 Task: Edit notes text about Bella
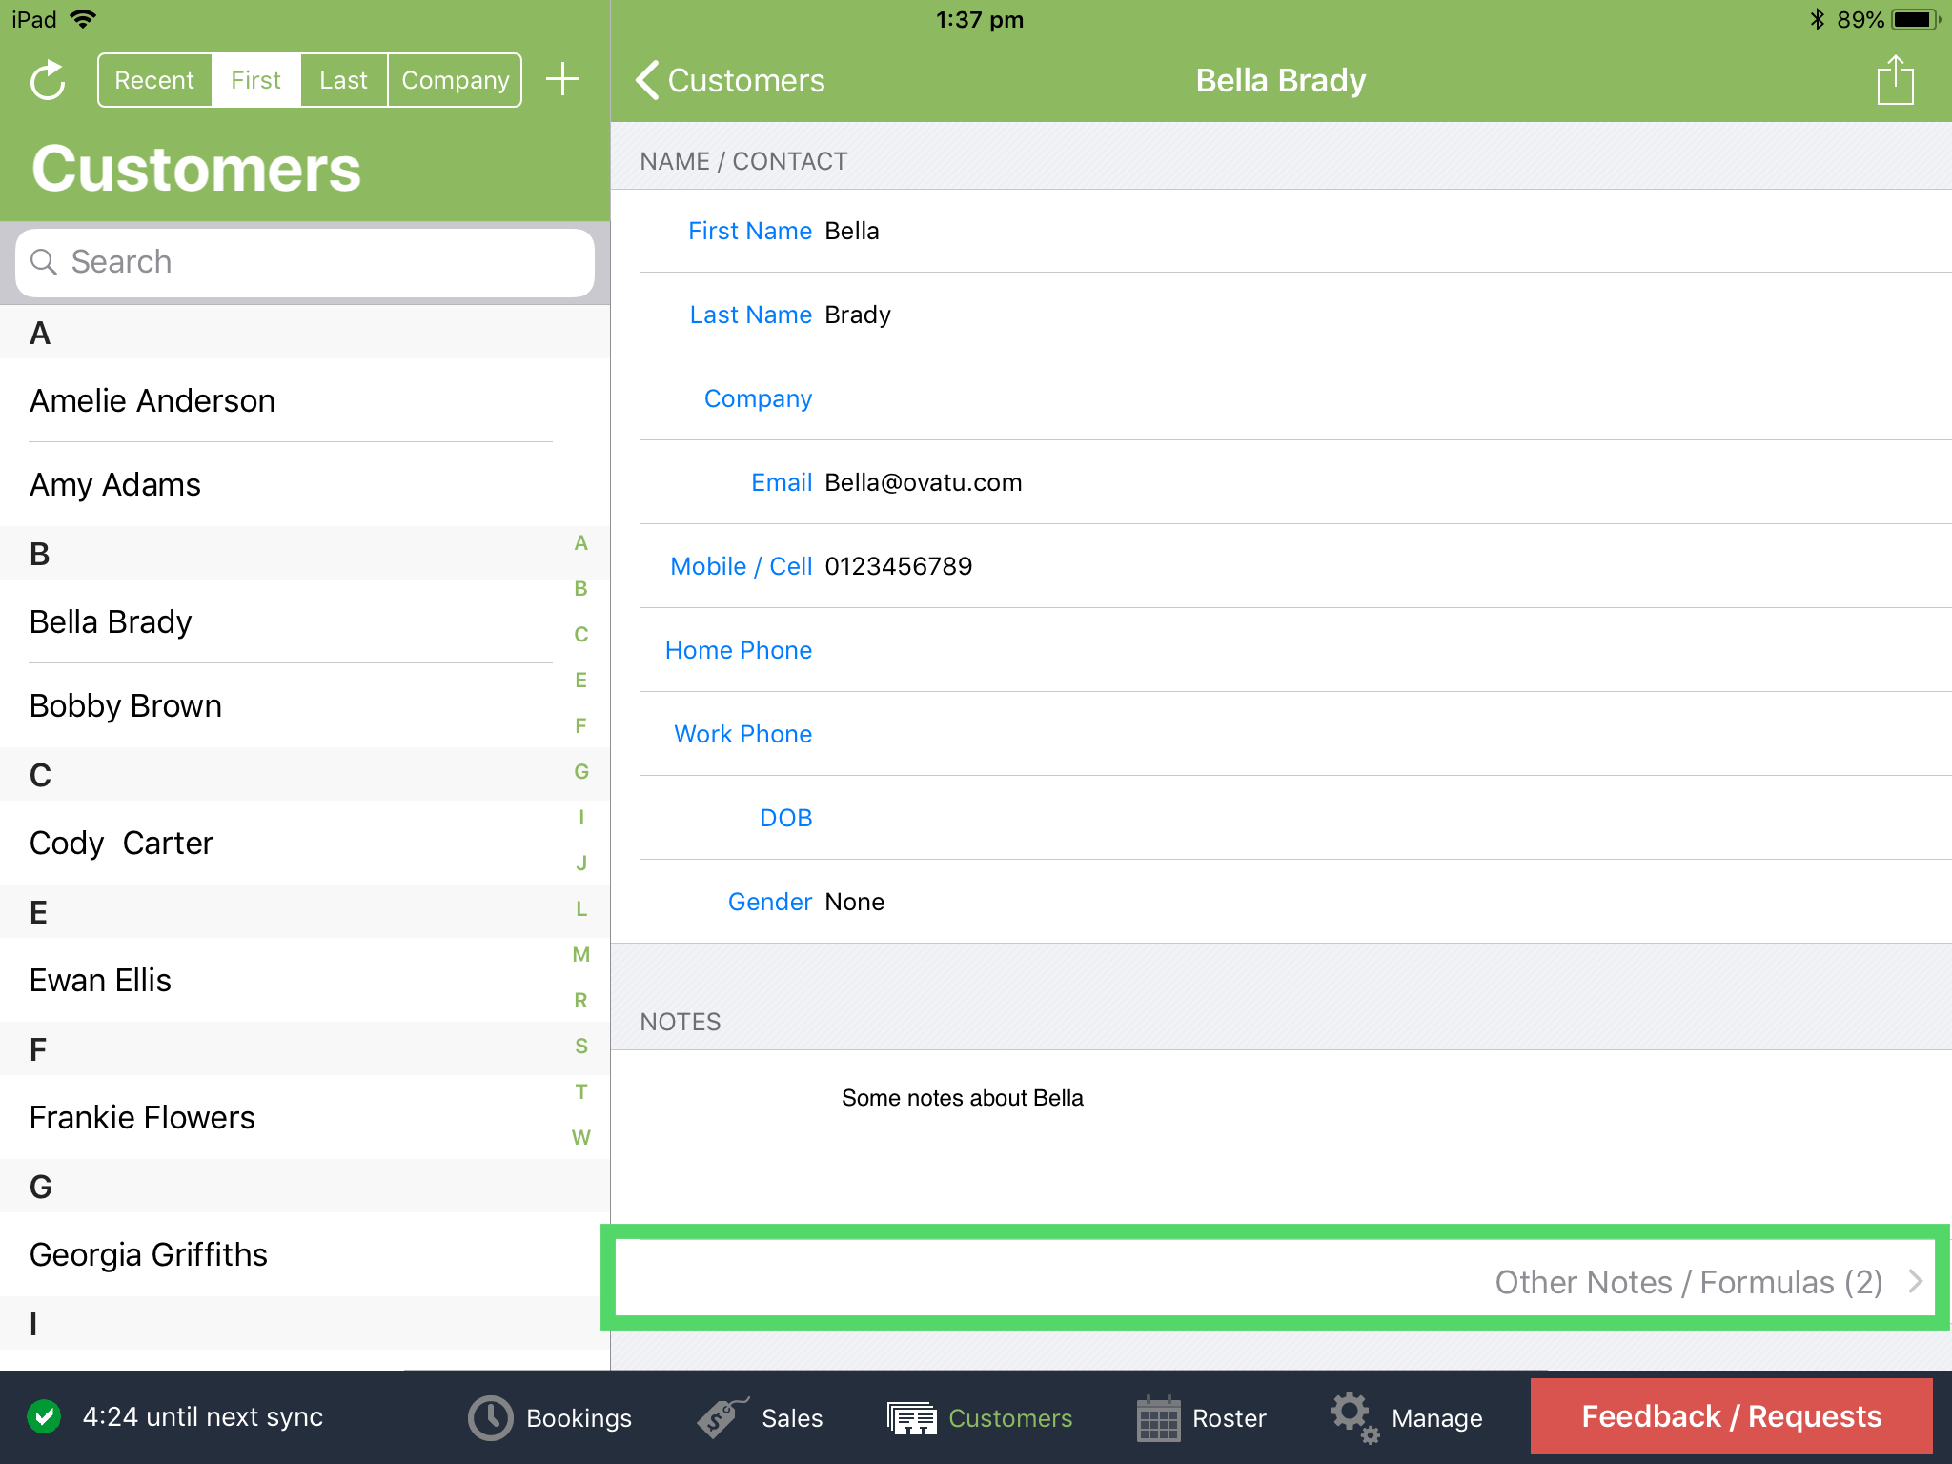tap(962, 1098)
